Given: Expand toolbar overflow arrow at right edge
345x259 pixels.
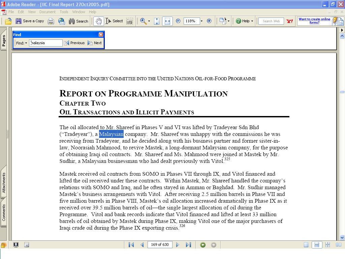Looking at the screenshot, I should click(342, 30).
